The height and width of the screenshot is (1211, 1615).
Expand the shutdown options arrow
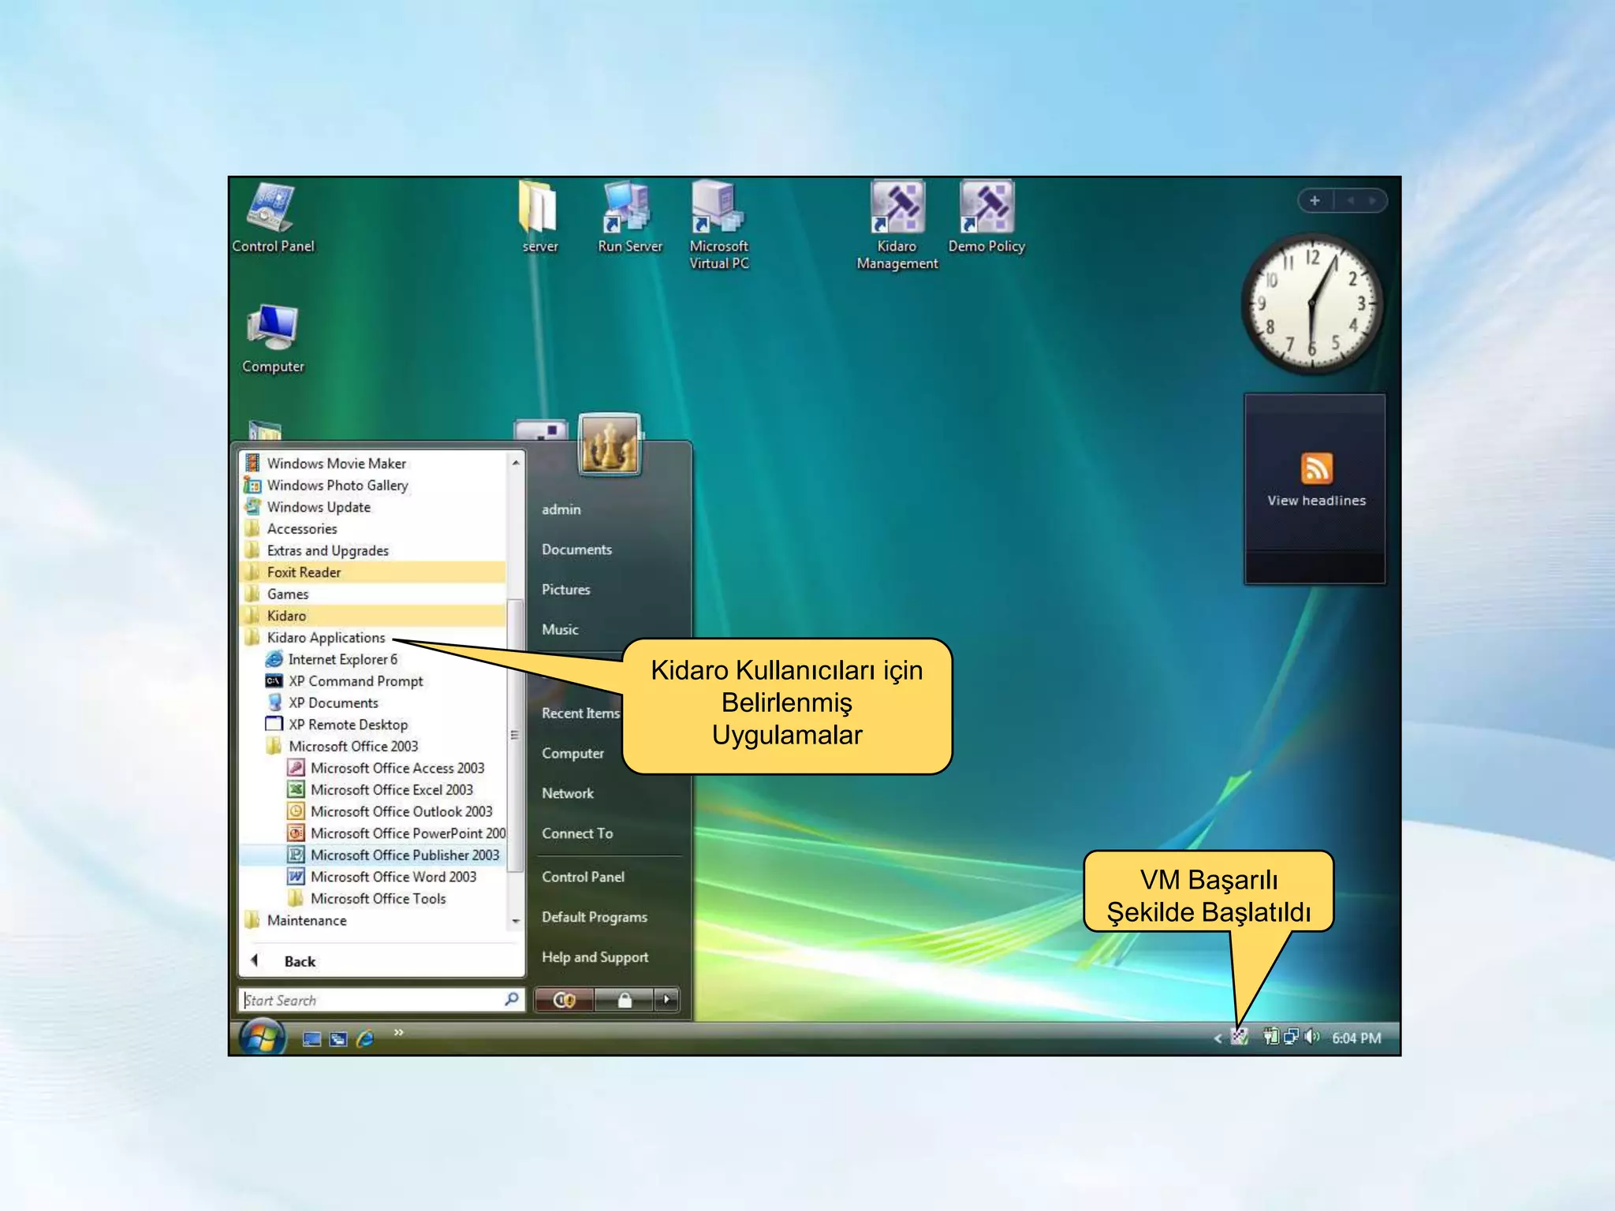tap(667, 1000)
